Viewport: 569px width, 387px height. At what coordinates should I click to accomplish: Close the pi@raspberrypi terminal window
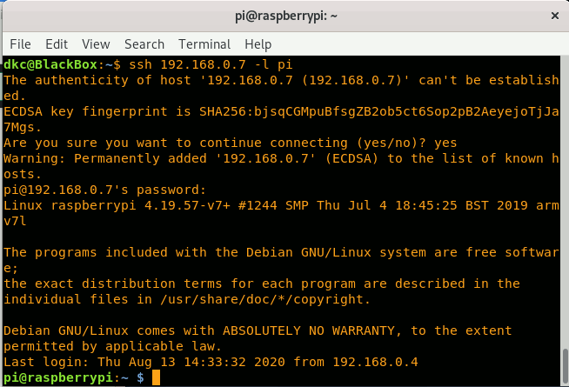point(554,16)
